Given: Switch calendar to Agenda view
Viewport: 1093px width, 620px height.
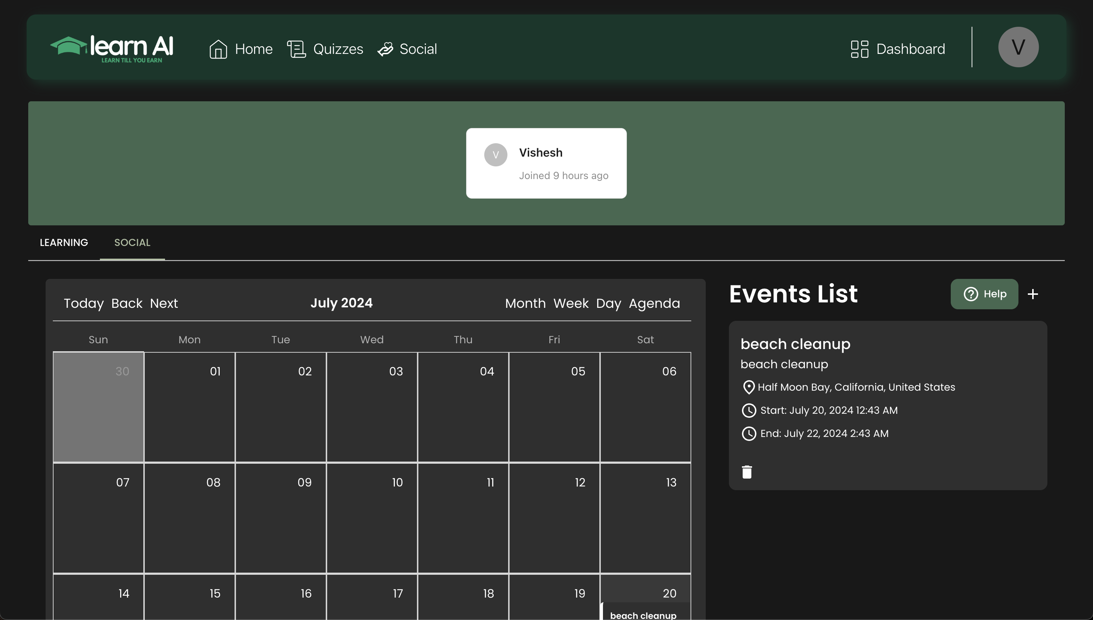Looking at the screenshot, I should pos(654,303).
